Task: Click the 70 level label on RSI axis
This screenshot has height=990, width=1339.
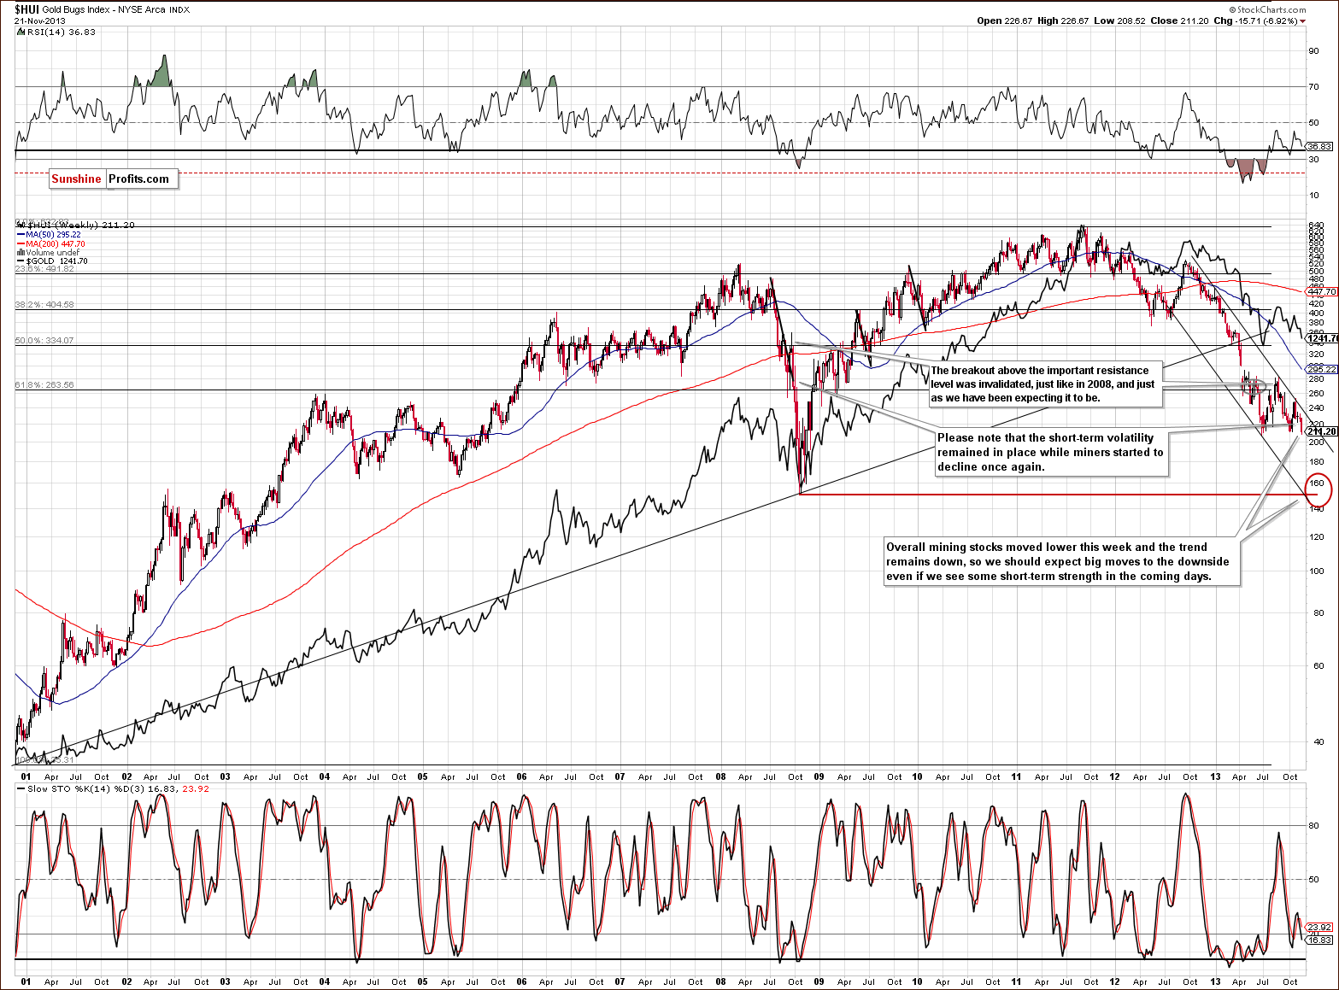Action: point(1314,86)
